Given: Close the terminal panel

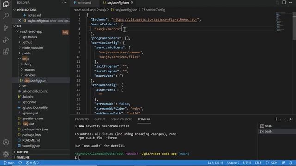Looking at the screenshot, I should 291,119.
